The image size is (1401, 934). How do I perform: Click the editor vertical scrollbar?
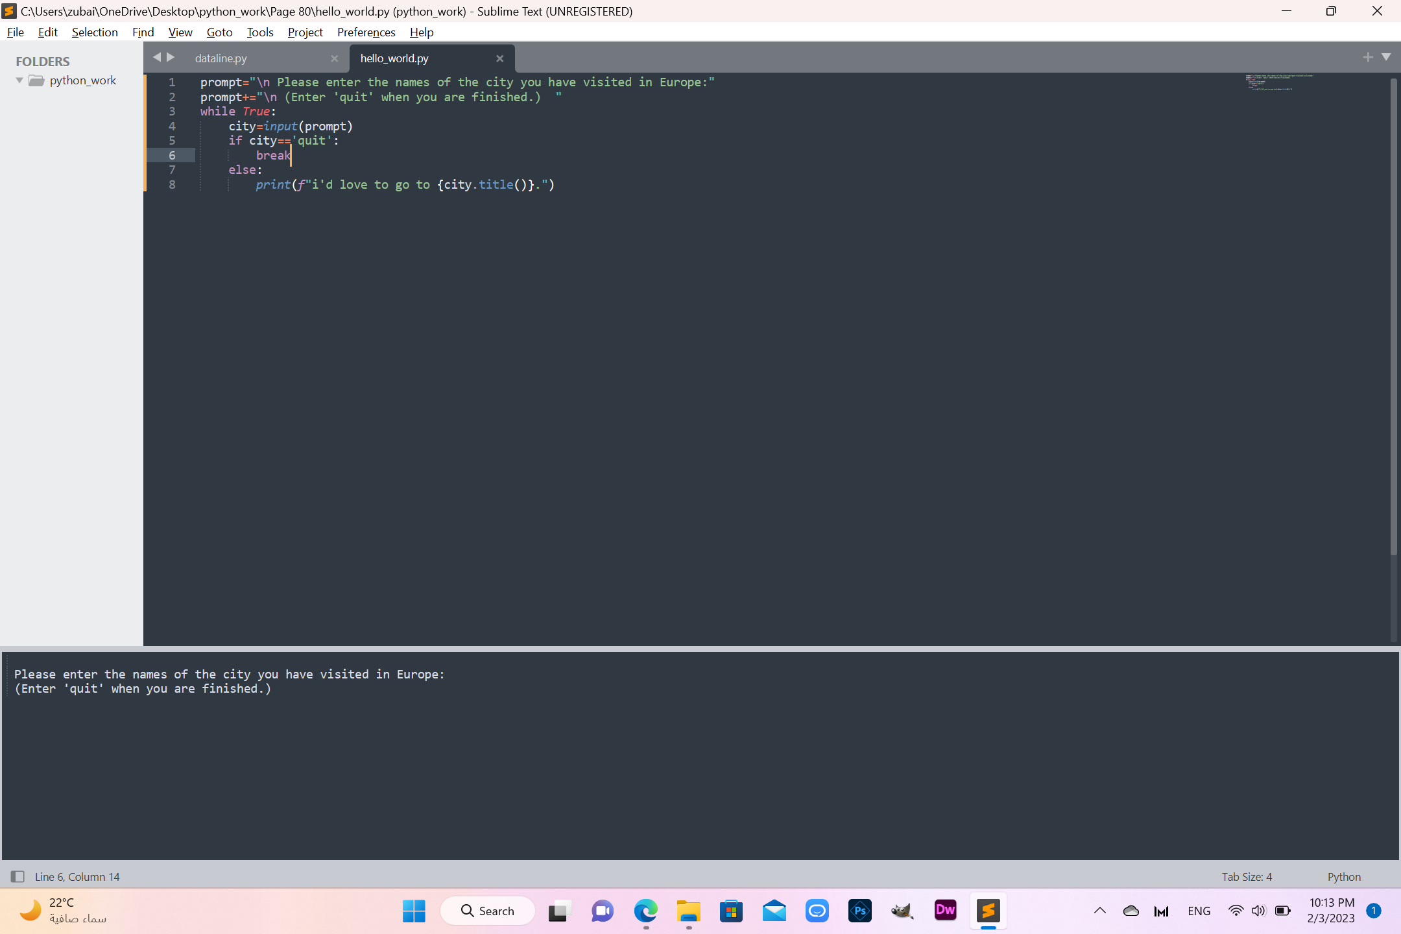click(x=1393, y=318)
